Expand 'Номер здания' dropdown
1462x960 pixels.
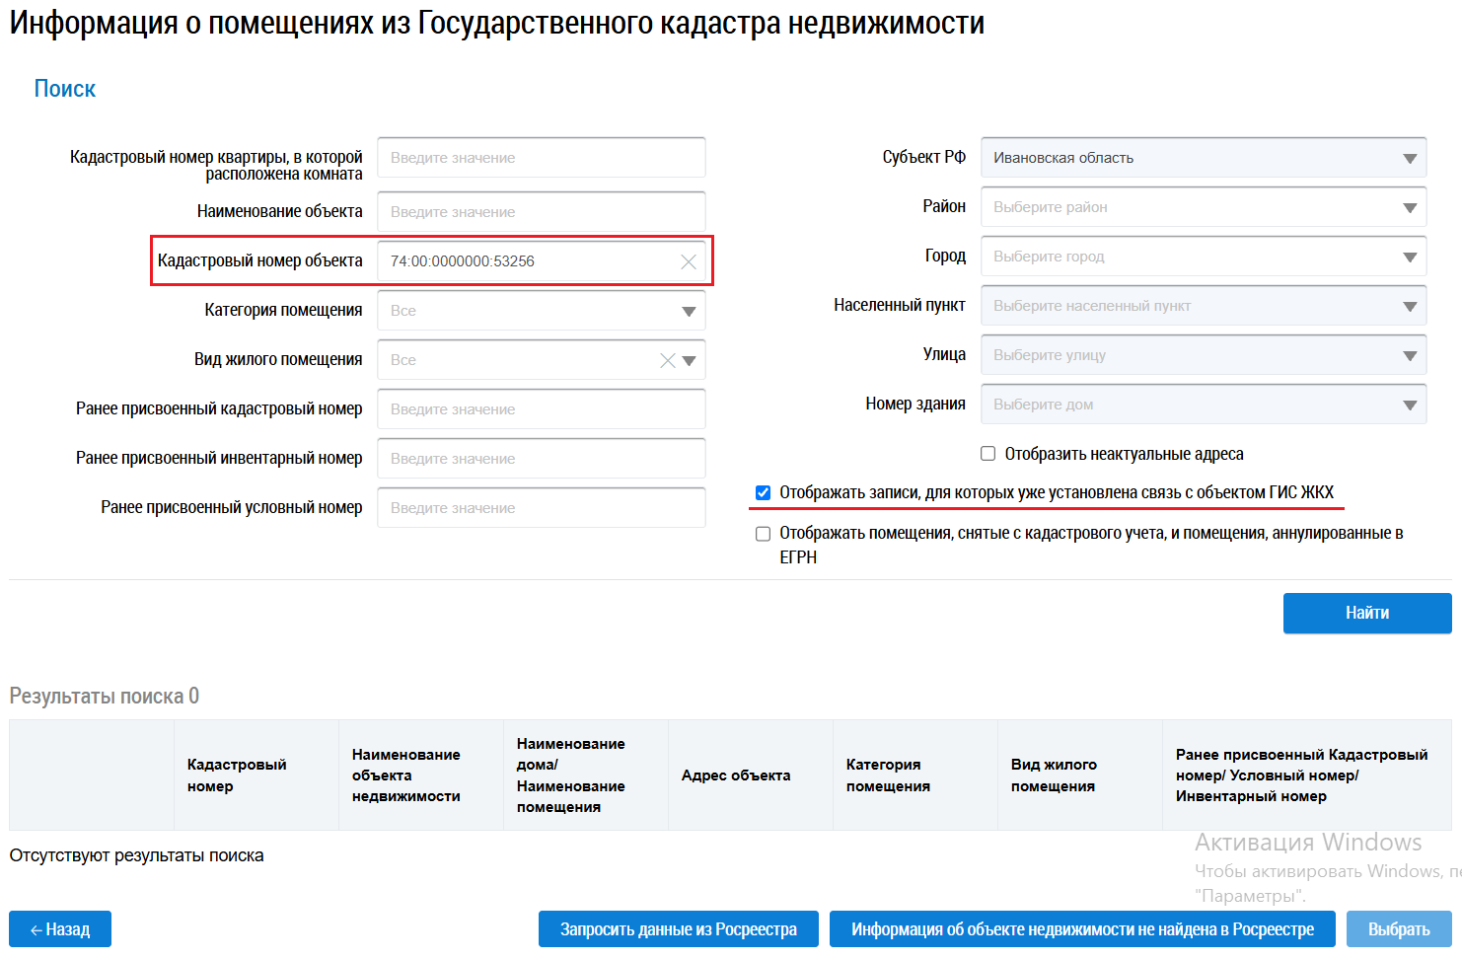click(1204, 405)
